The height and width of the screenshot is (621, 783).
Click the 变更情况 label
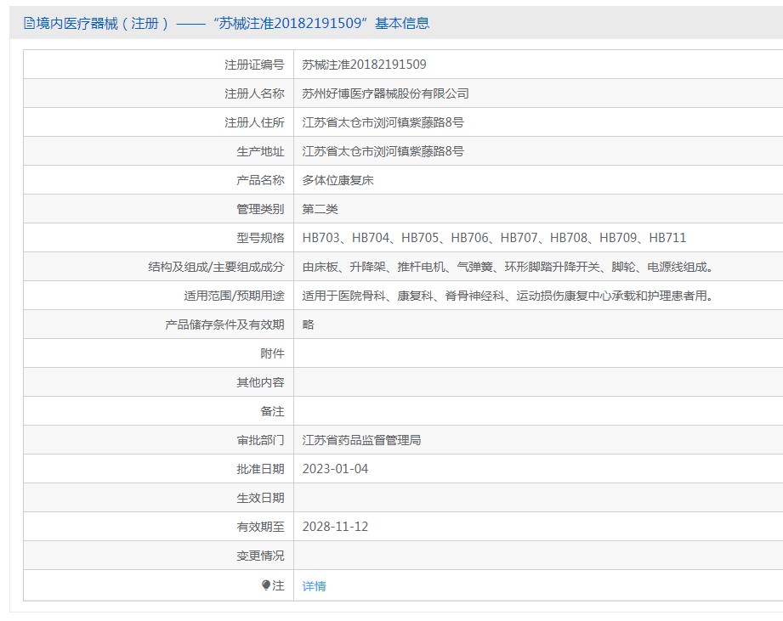pyautogui.click(x=260, y=556)
